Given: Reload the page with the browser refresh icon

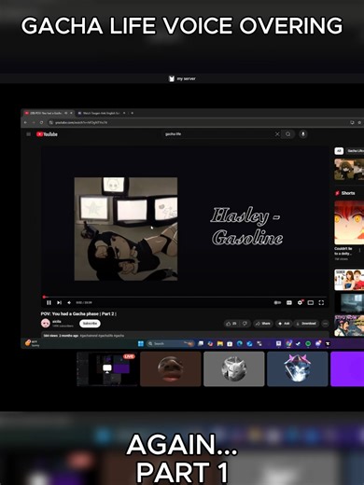Looking at the screenshot, I should point(41,122).
